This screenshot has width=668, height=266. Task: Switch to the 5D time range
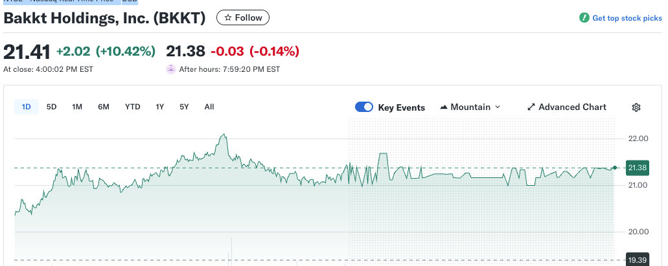(x=52, y=107)
